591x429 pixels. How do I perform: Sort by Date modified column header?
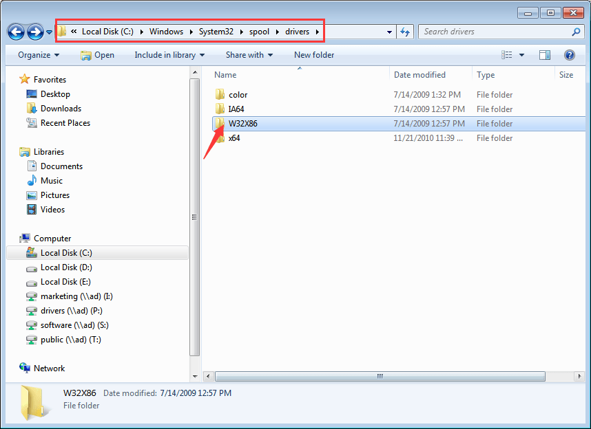click(419, 75)
